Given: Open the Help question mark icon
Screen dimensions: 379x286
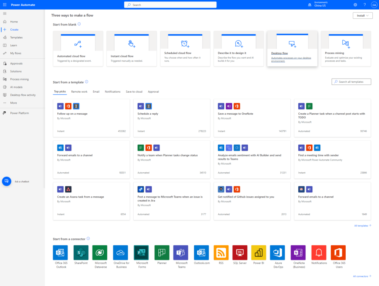Looking at the screenshot, I should coord(365,5).
